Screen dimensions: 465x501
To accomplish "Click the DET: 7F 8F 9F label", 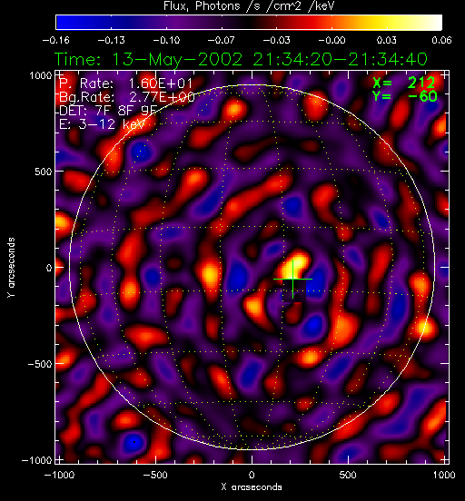I will tap(108, 111).
